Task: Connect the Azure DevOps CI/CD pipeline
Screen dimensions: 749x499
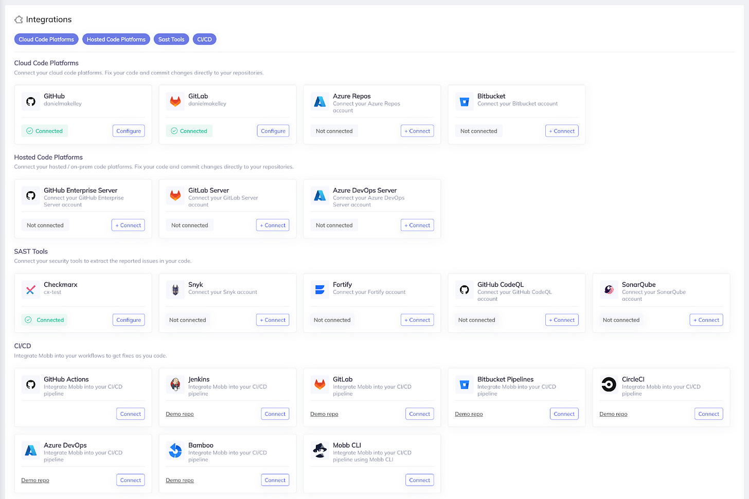Action: (x=131, y=480)
